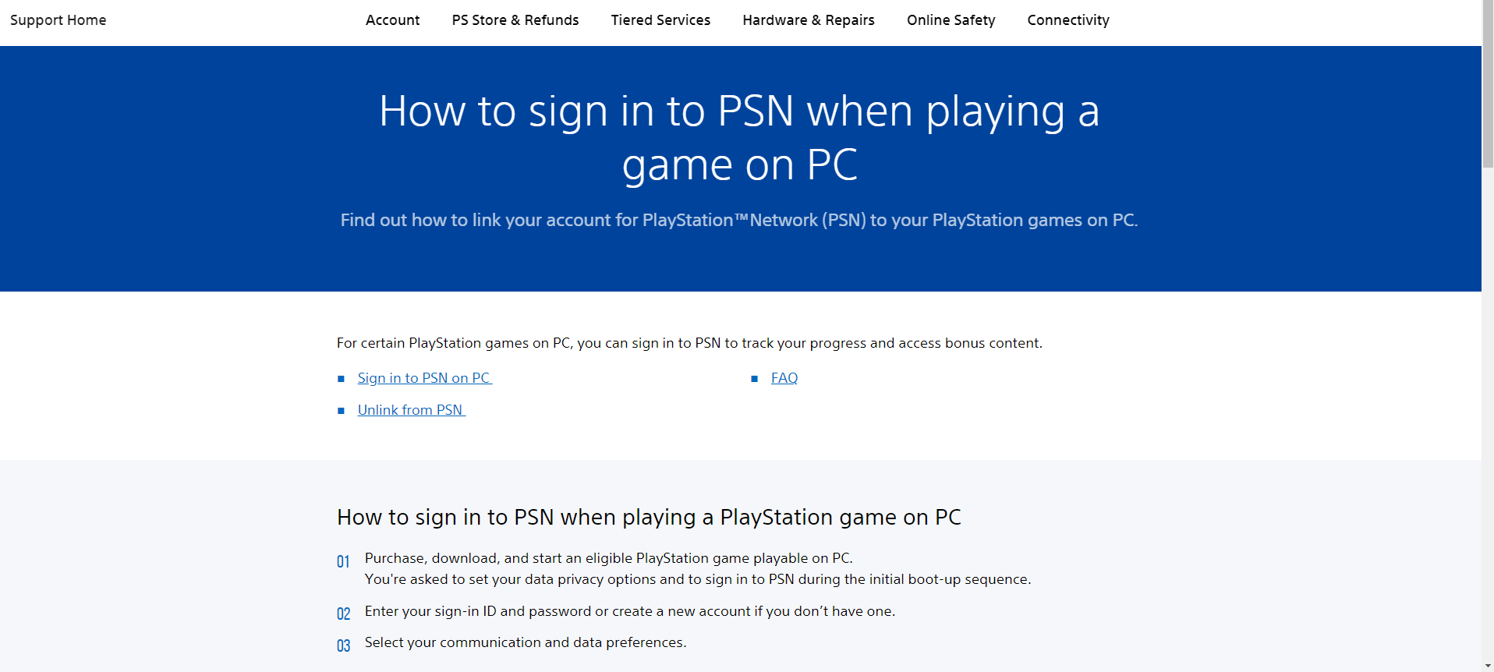Click the blue bullet beside Sign in to PSN on PC

click(x=341, y=379)
